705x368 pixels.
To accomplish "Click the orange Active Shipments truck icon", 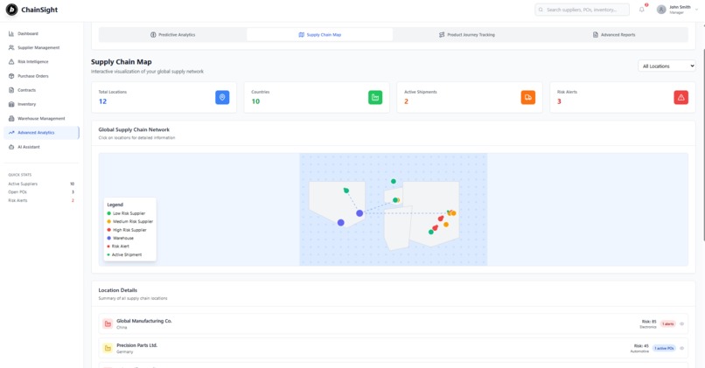I will point(527,97).
